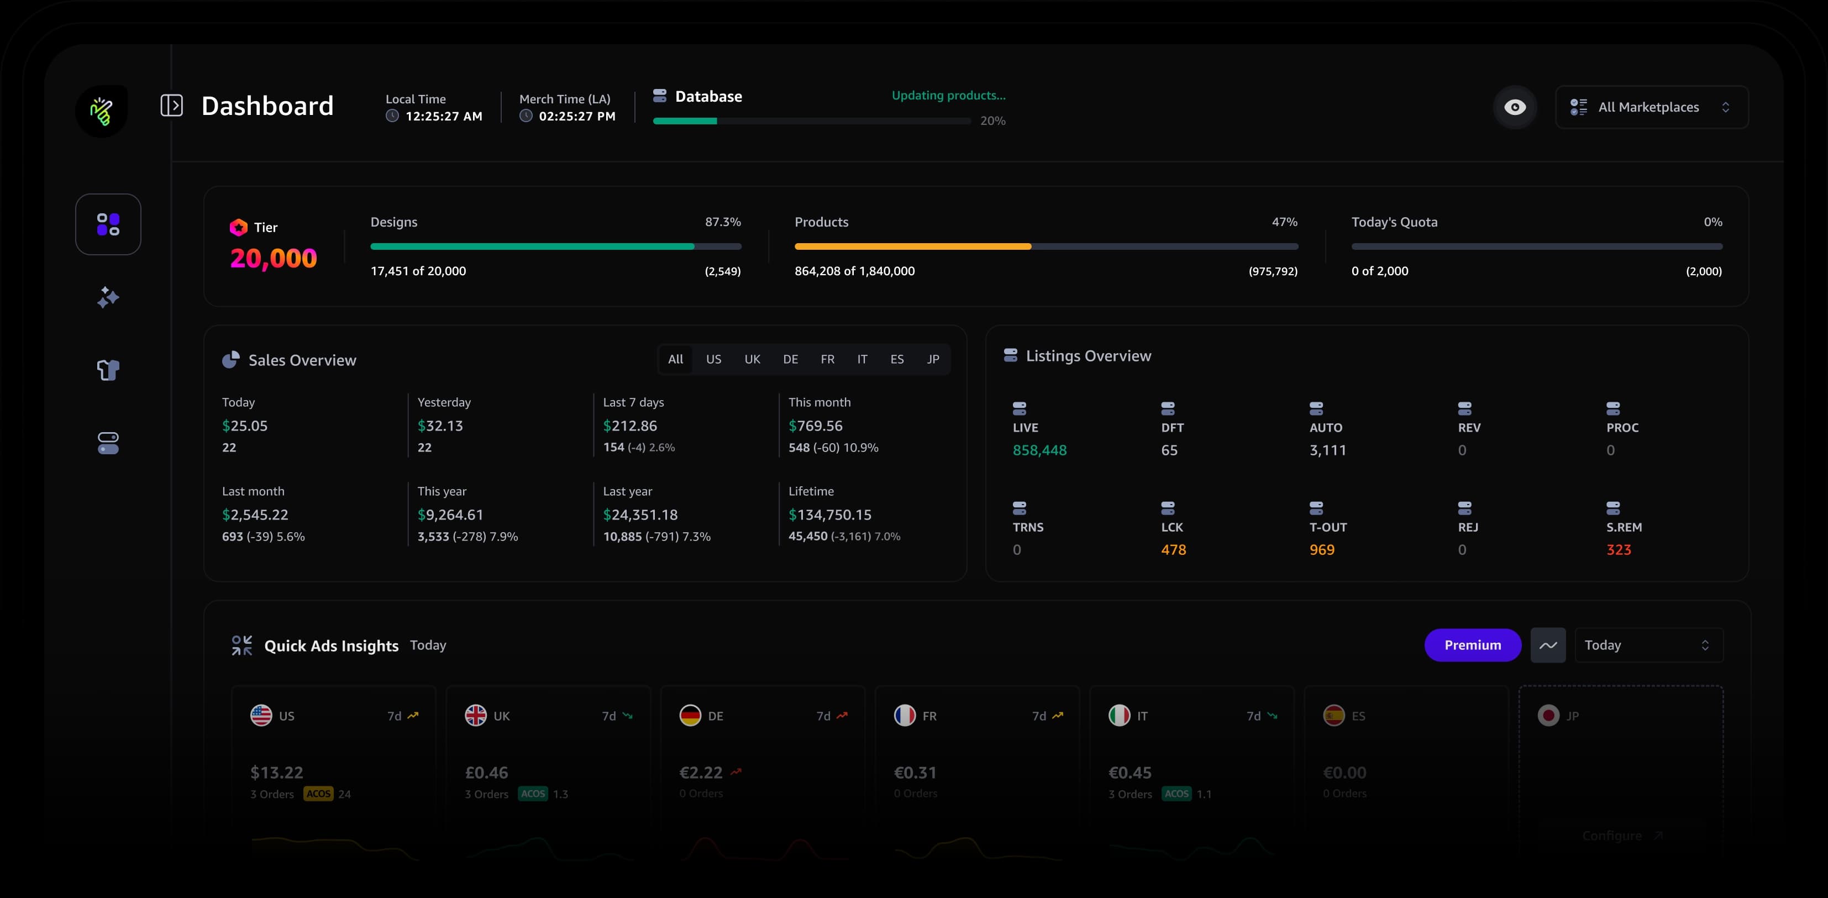Select the REV listings status icon
This screenshot has height=898, width=1828.
tap(1465, 408)
